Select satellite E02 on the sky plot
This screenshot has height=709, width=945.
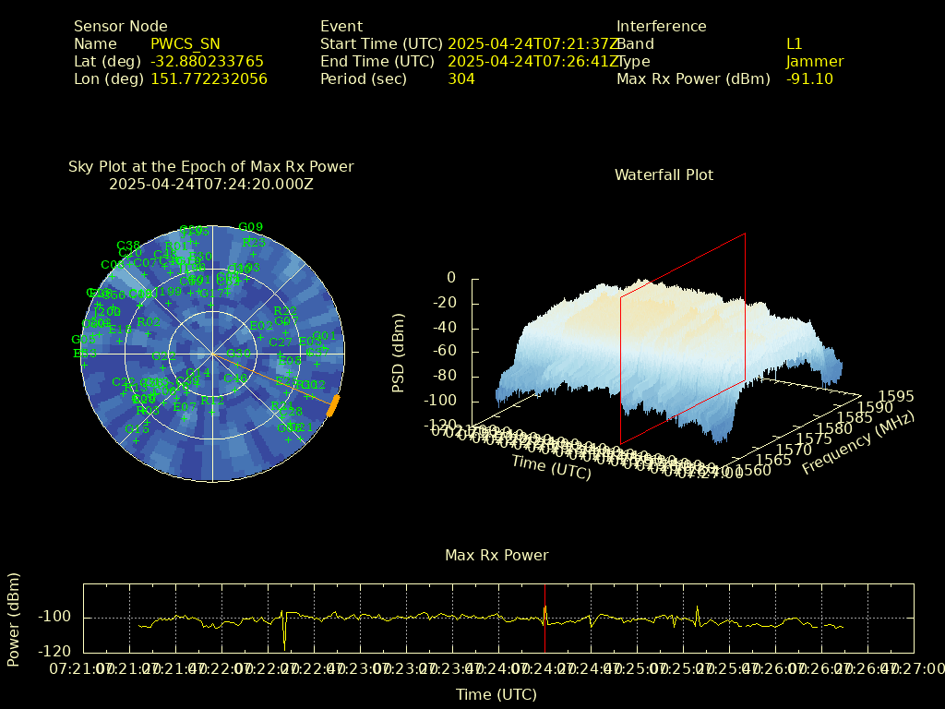[261, 326]
